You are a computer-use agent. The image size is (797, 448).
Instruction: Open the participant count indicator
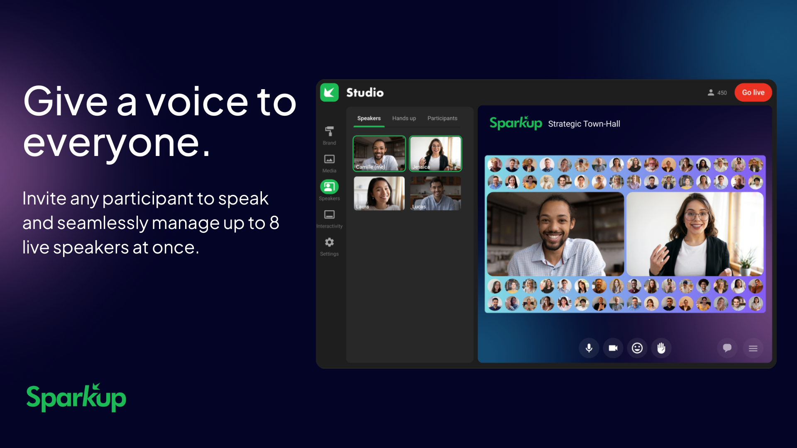[x=717, y=93]
